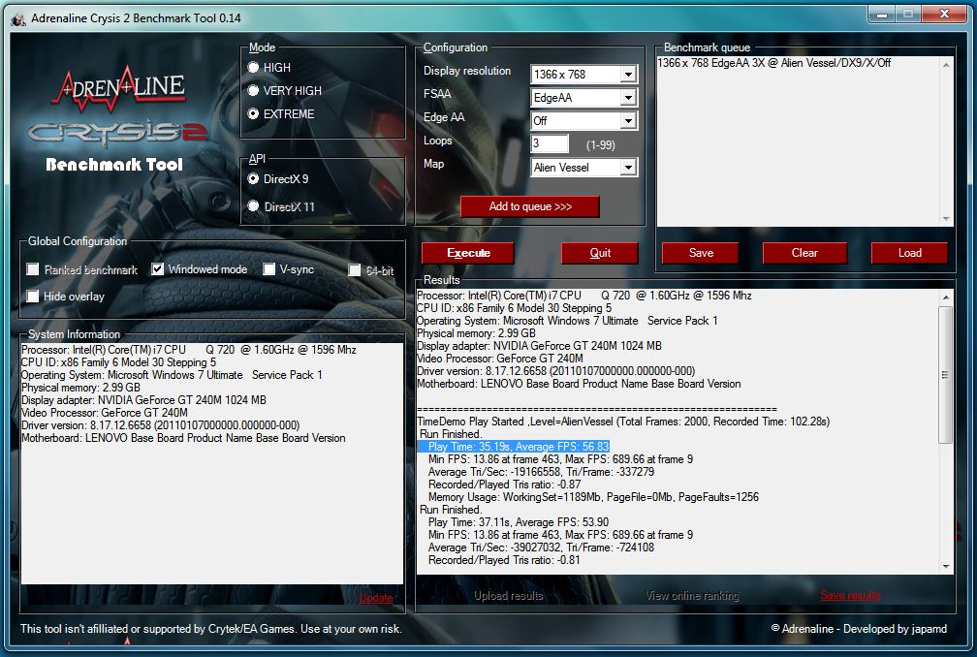Screen dimensions: 977x657
Task: Click the Results scrollbar up arrow
Action: coord(946,297)
